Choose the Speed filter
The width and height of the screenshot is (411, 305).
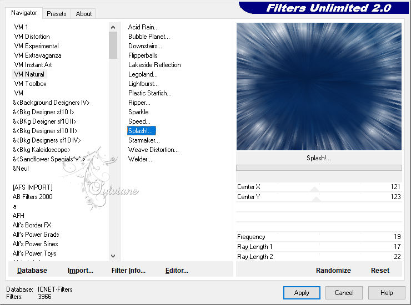click(139, 121)
